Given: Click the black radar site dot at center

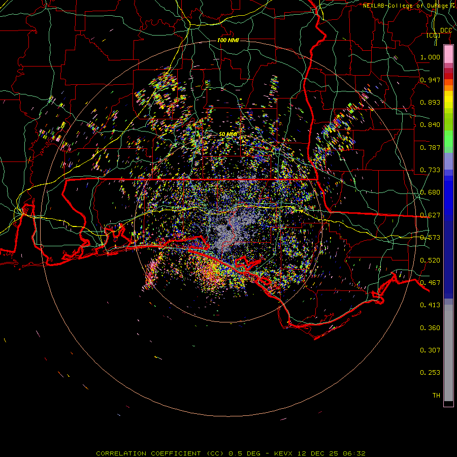Looking at the screenshot, I should 228,228.
